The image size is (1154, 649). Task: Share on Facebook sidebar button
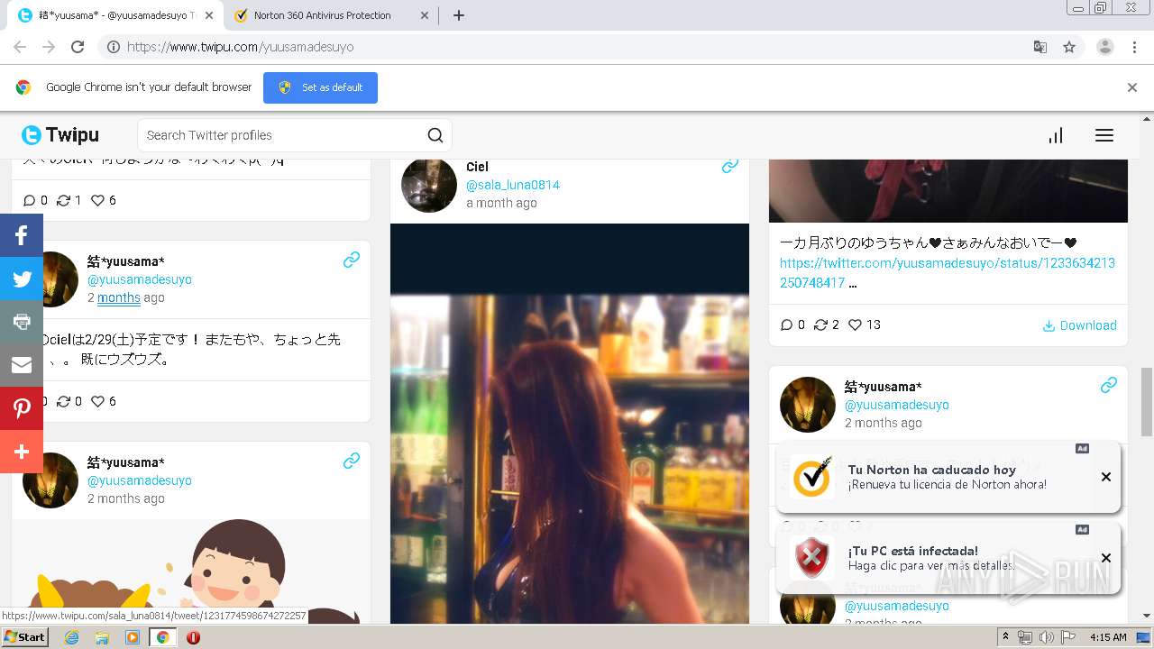(22, 235)
